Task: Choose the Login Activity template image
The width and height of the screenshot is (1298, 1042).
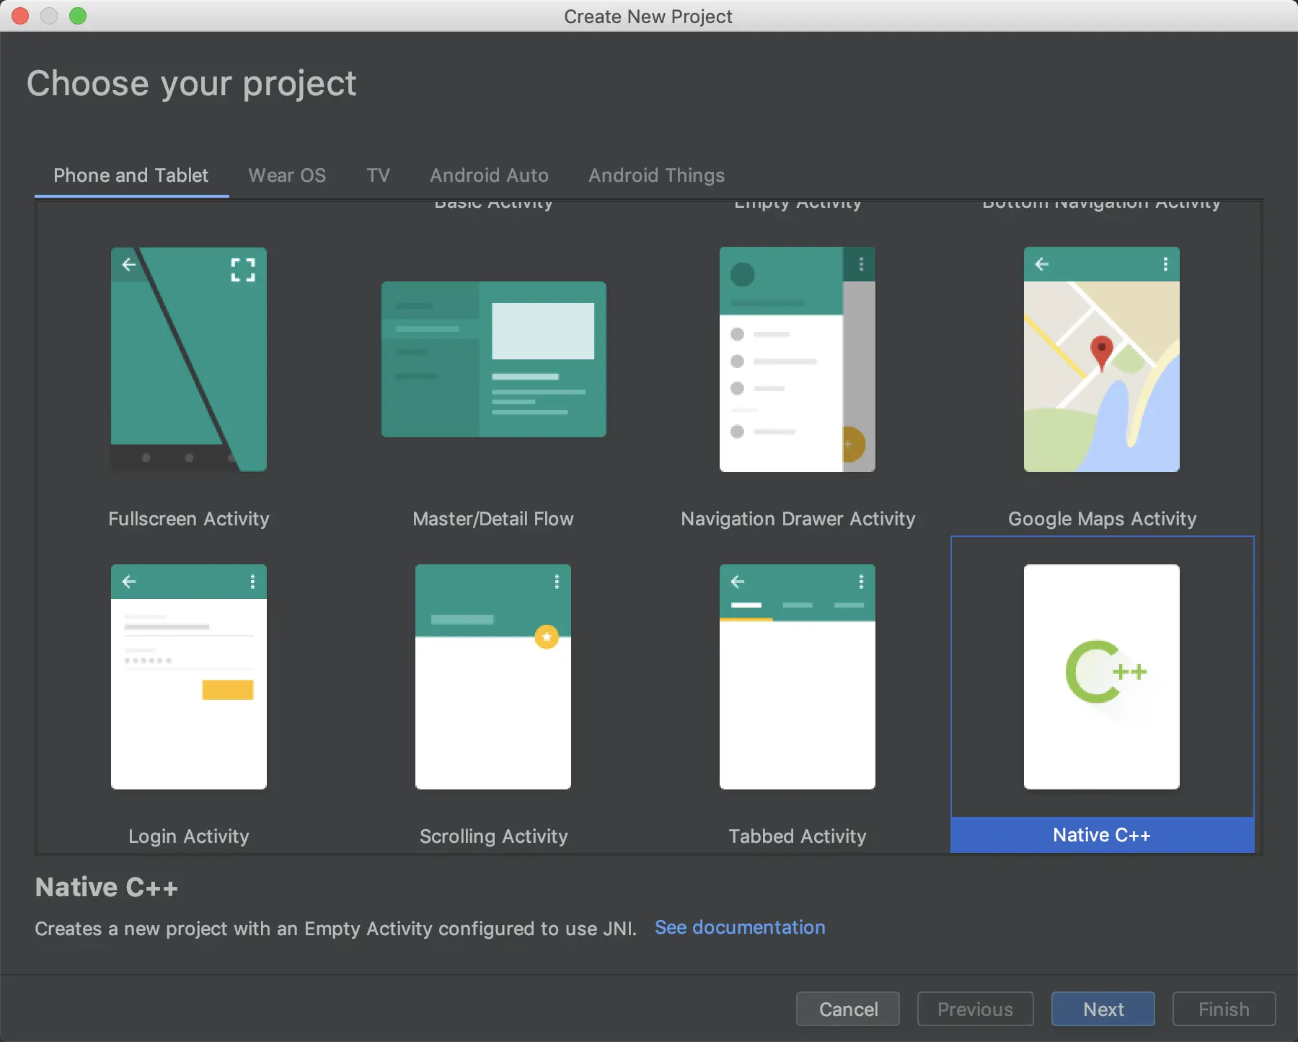Action: (189, 677)
